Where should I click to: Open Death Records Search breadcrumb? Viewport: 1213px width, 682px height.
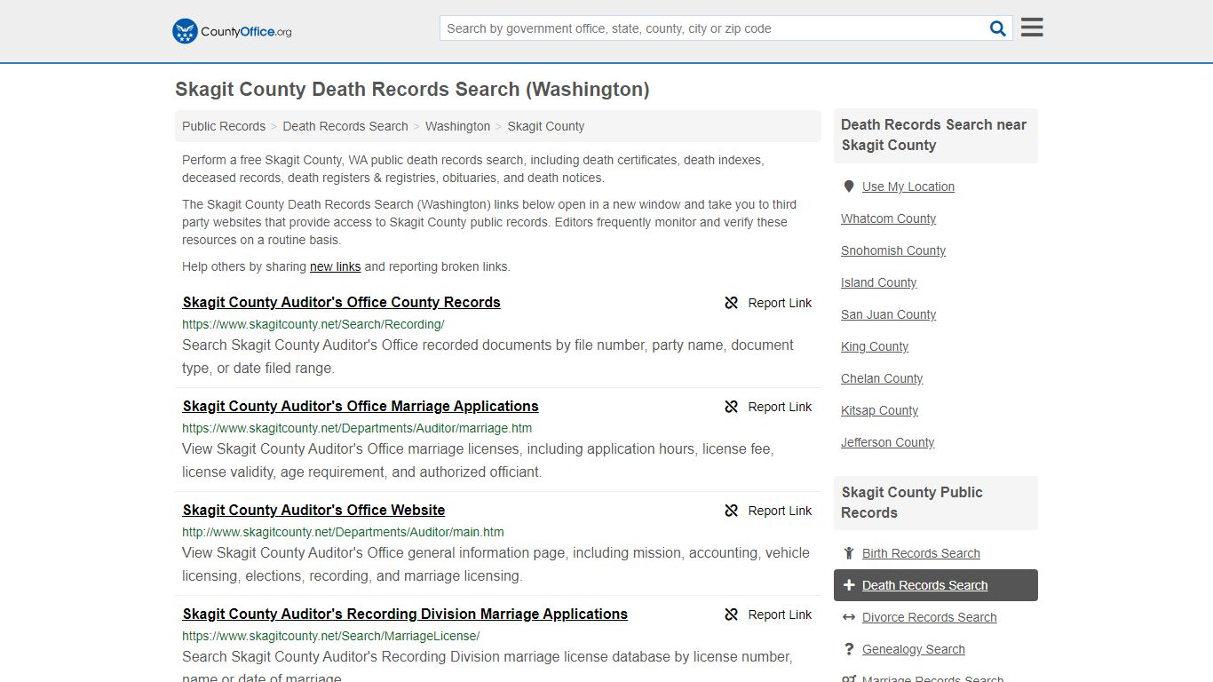pyautogui.click(x=345, y=126)
